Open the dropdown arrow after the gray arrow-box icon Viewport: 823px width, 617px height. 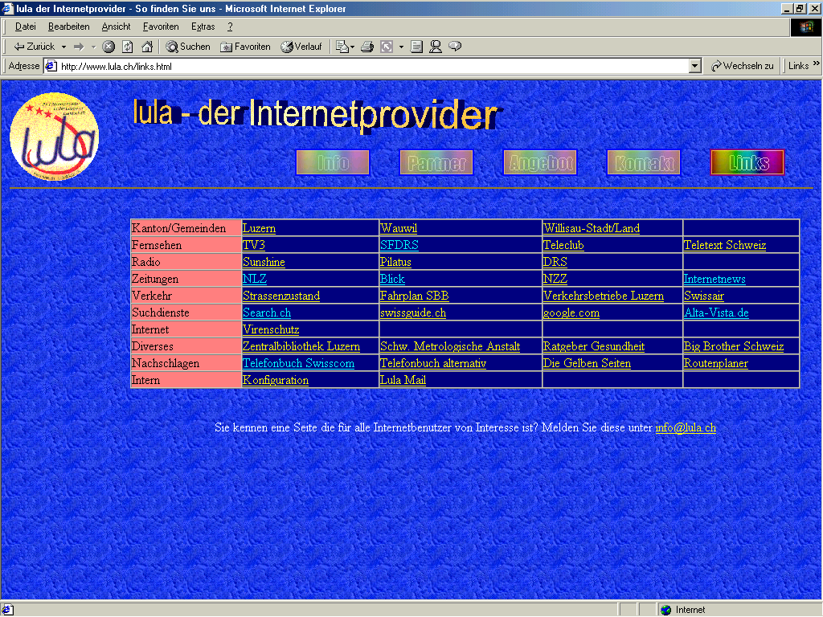tap(401, 47)
